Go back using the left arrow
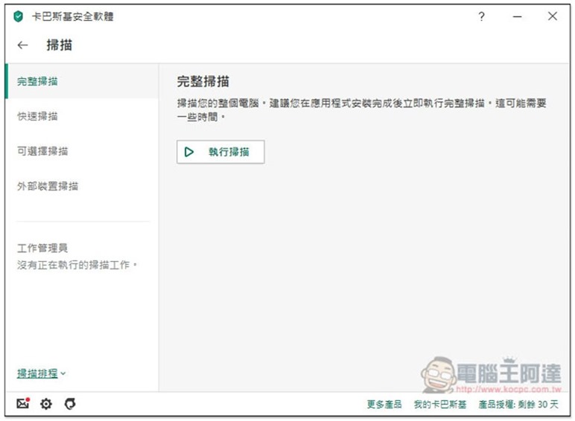Viewport: 575px width, 421px height. point(23,45)
